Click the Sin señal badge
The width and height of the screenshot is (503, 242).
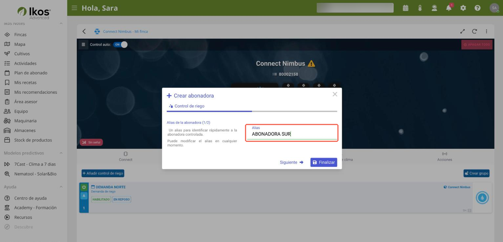pos(91,142)
